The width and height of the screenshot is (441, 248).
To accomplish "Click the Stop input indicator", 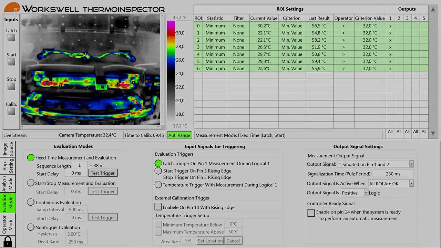I will click(x=11, y=86).
